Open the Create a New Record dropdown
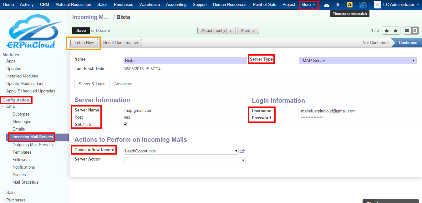 (x=181, y=151)
